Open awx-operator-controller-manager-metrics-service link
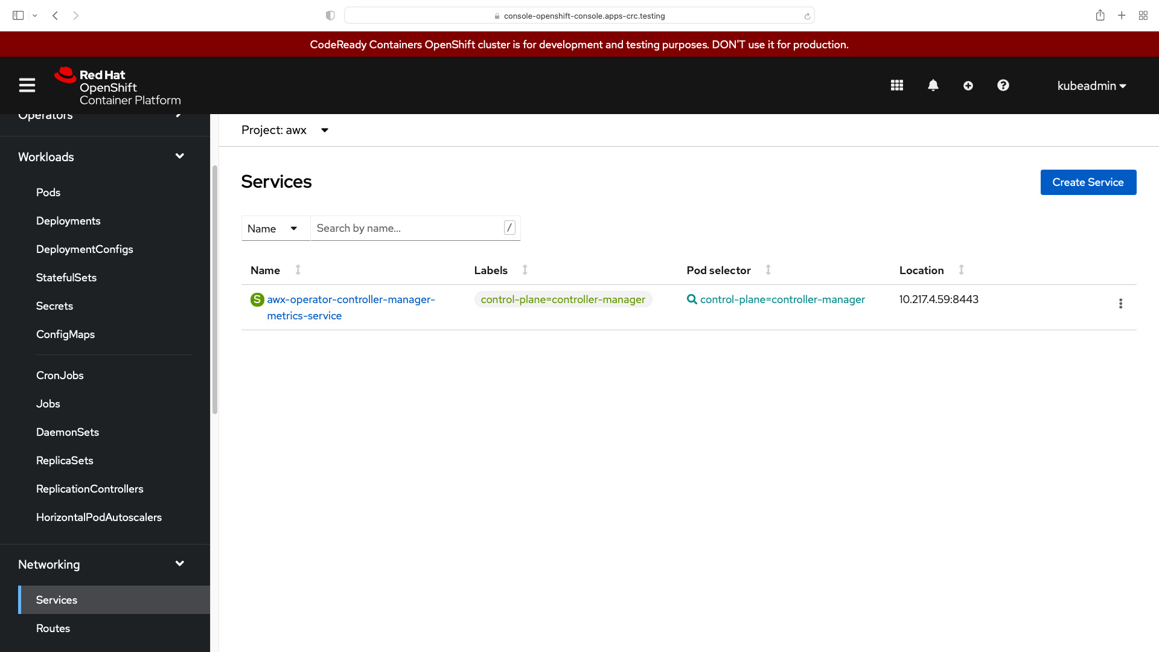The height and width of the screenshot is (652, 1159). click(351, 307)
